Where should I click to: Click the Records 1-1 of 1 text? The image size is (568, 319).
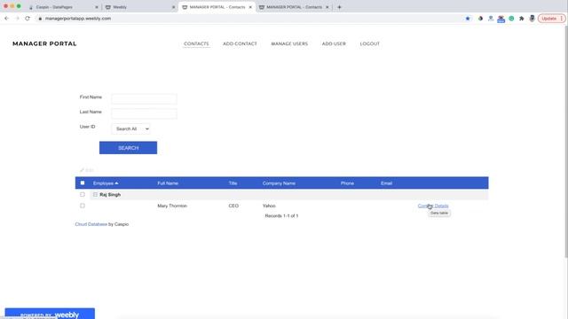coord(281,216)
